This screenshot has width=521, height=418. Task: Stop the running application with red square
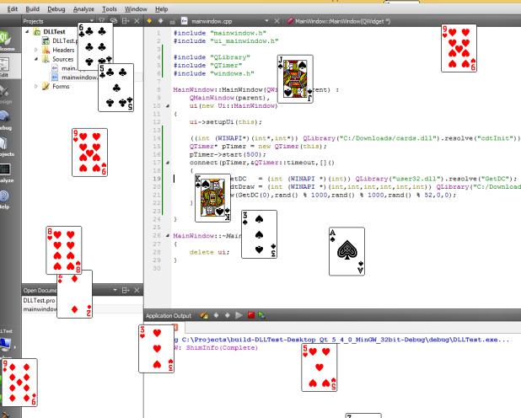(251, 315)
